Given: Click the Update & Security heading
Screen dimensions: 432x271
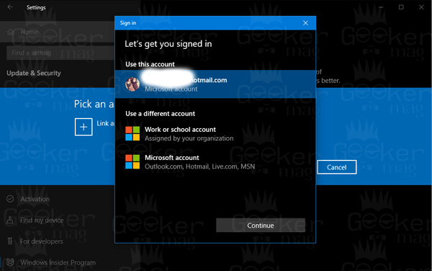Looking at the screenshot, I should (34, 73).
